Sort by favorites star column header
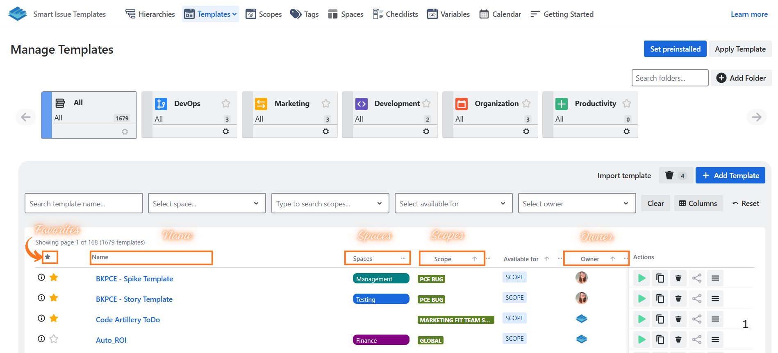Viewport: 778px width, 353px height. [x=48, y=257]
